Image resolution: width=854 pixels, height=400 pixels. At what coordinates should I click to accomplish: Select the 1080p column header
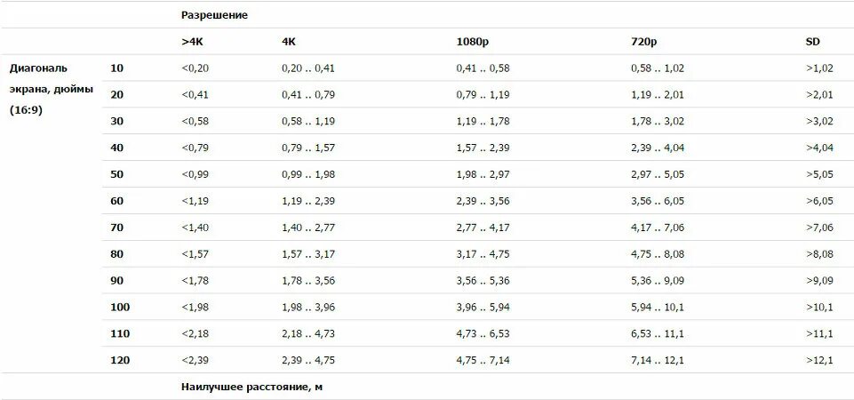(469, 42)
